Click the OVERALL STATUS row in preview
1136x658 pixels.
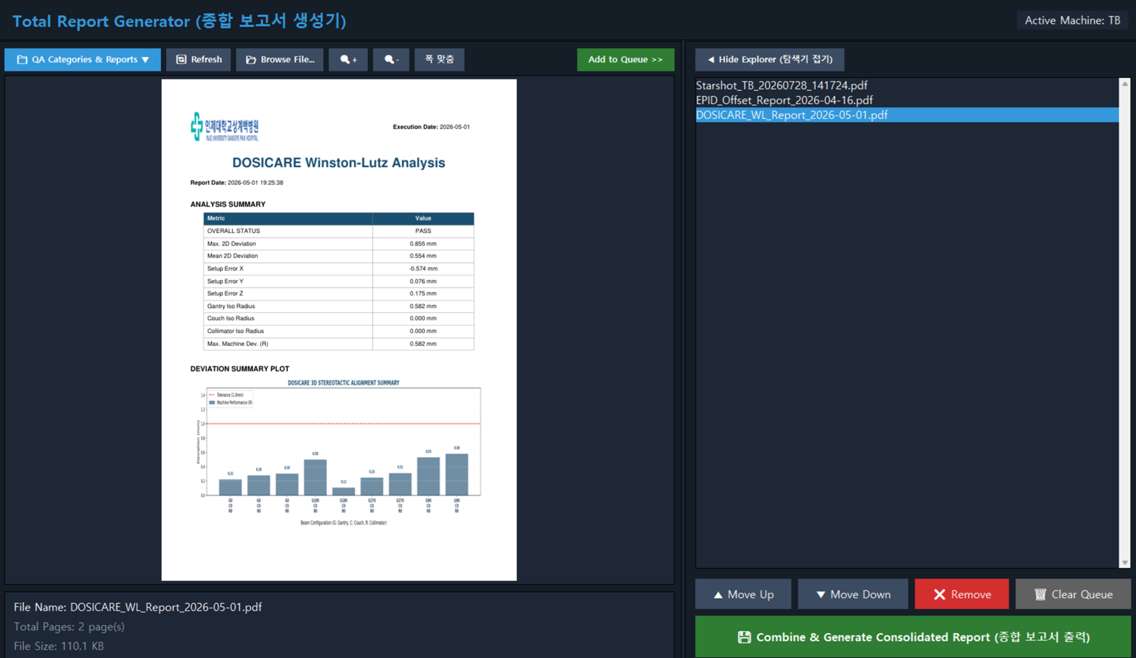point(338,231)
